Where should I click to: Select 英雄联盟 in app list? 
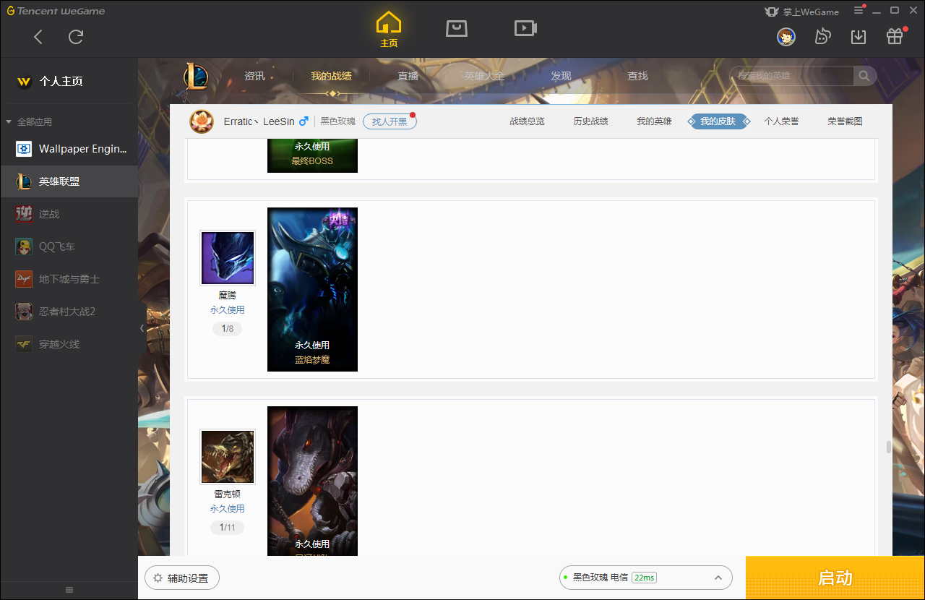point(69,181)
